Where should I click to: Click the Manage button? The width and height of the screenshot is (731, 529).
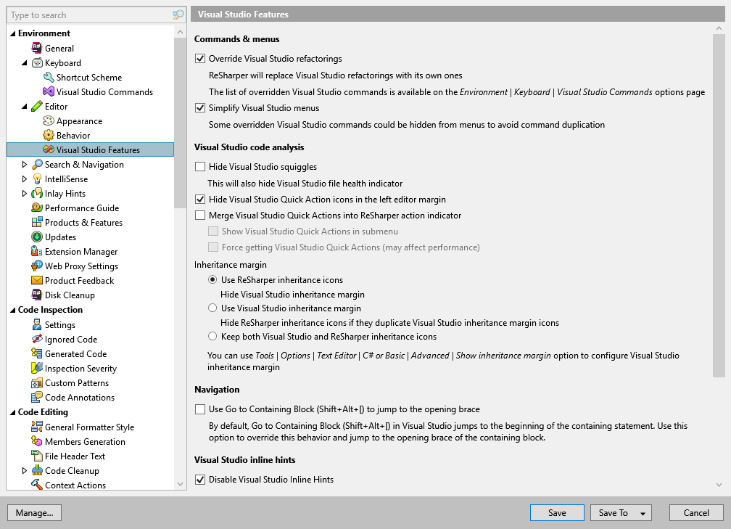(x=33, y=512)
